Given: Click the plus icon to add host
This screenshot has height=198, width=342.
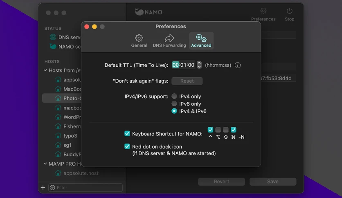Looking at the screenshot, I should (x=43, y=187).
